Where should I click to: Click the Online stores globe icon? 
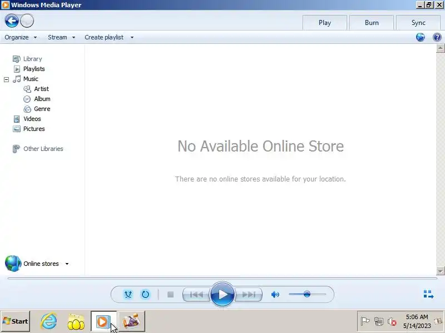click(x=13, y=264)
